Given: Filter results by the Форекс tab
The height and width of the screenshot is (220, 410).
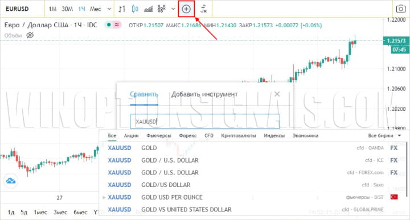Looking at the screenshot, I should pos(188,136).
